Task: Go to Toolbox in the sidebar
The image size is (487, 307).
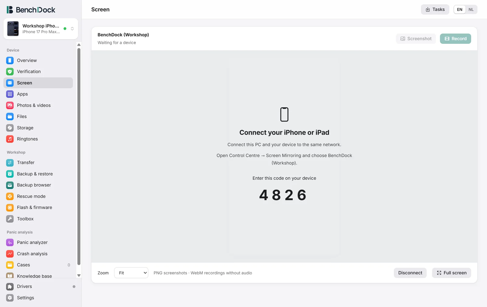Action: tap(38, 219)
